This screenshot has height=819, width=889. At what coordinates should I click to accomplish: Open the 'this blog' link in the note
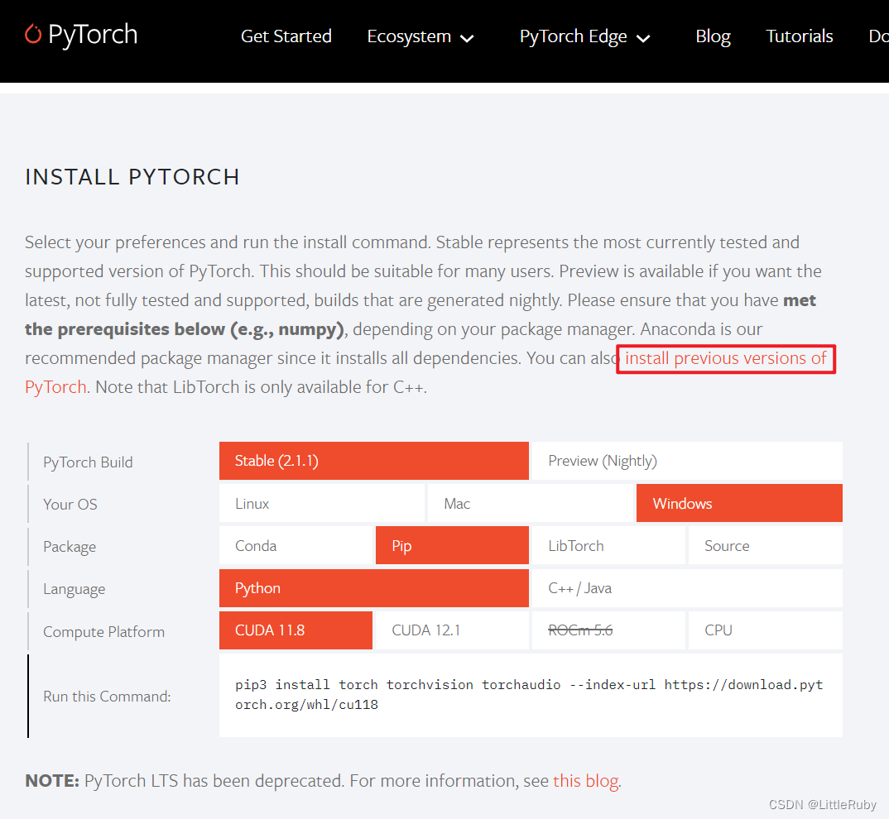[585, 781]
